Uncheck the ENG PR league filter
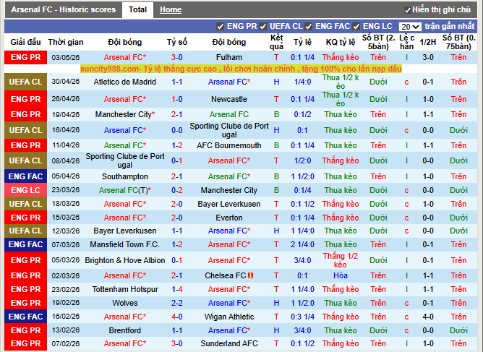483x352 pixels. [x=220, y=27]
